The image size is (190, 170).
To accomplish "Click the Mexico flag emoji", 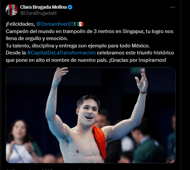I will pos(80,24).
